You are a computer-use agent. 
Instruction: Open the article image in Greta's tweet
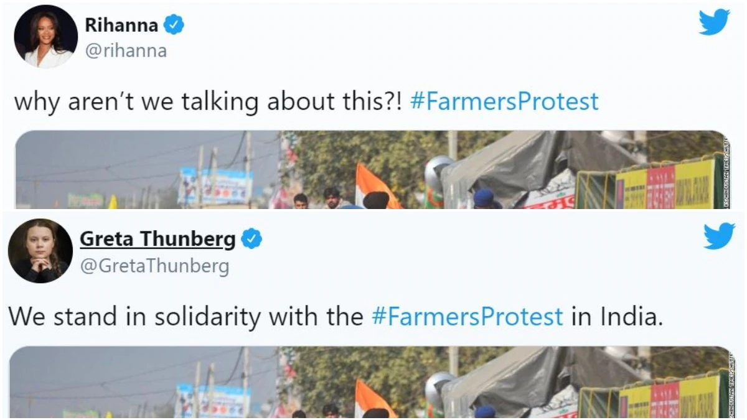pos(373,382)
